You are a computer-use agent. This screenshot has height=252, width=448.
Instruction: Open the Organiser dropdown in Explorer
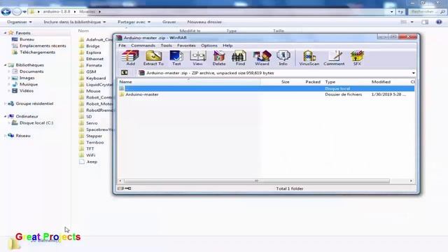pyautogui.click(x=20, y=22)
